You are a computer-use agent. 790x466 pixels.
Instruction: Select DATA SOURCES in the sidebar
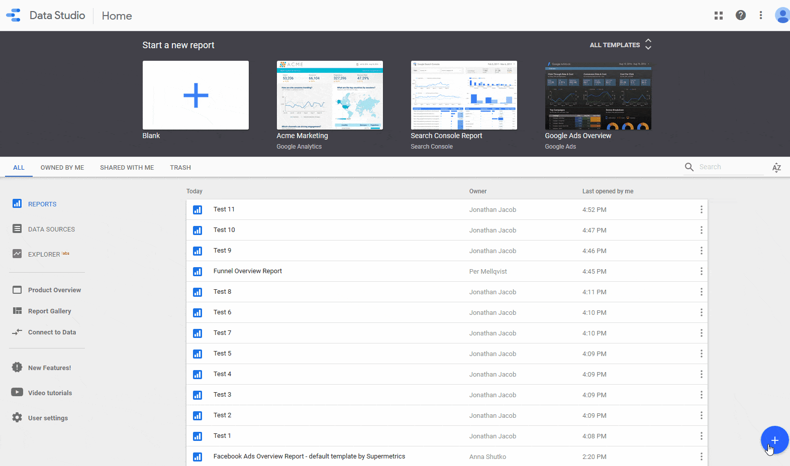tap(51, 229)
